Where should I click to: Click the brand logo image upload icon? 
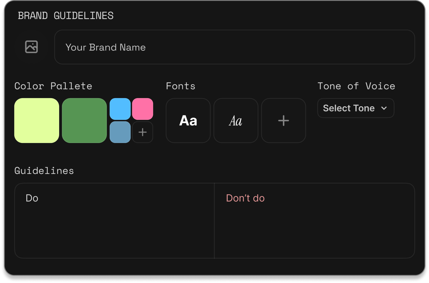32,47
